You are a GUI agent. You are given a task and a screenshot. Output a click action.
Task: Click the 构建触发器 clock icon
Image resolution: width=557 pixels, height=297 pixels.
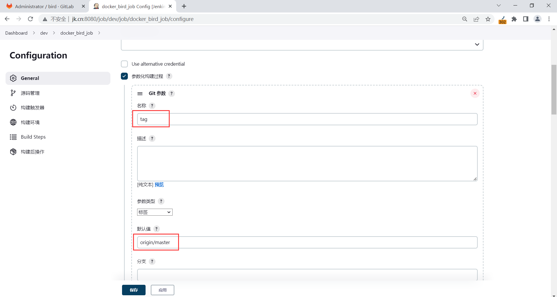[x=13, y=108]
